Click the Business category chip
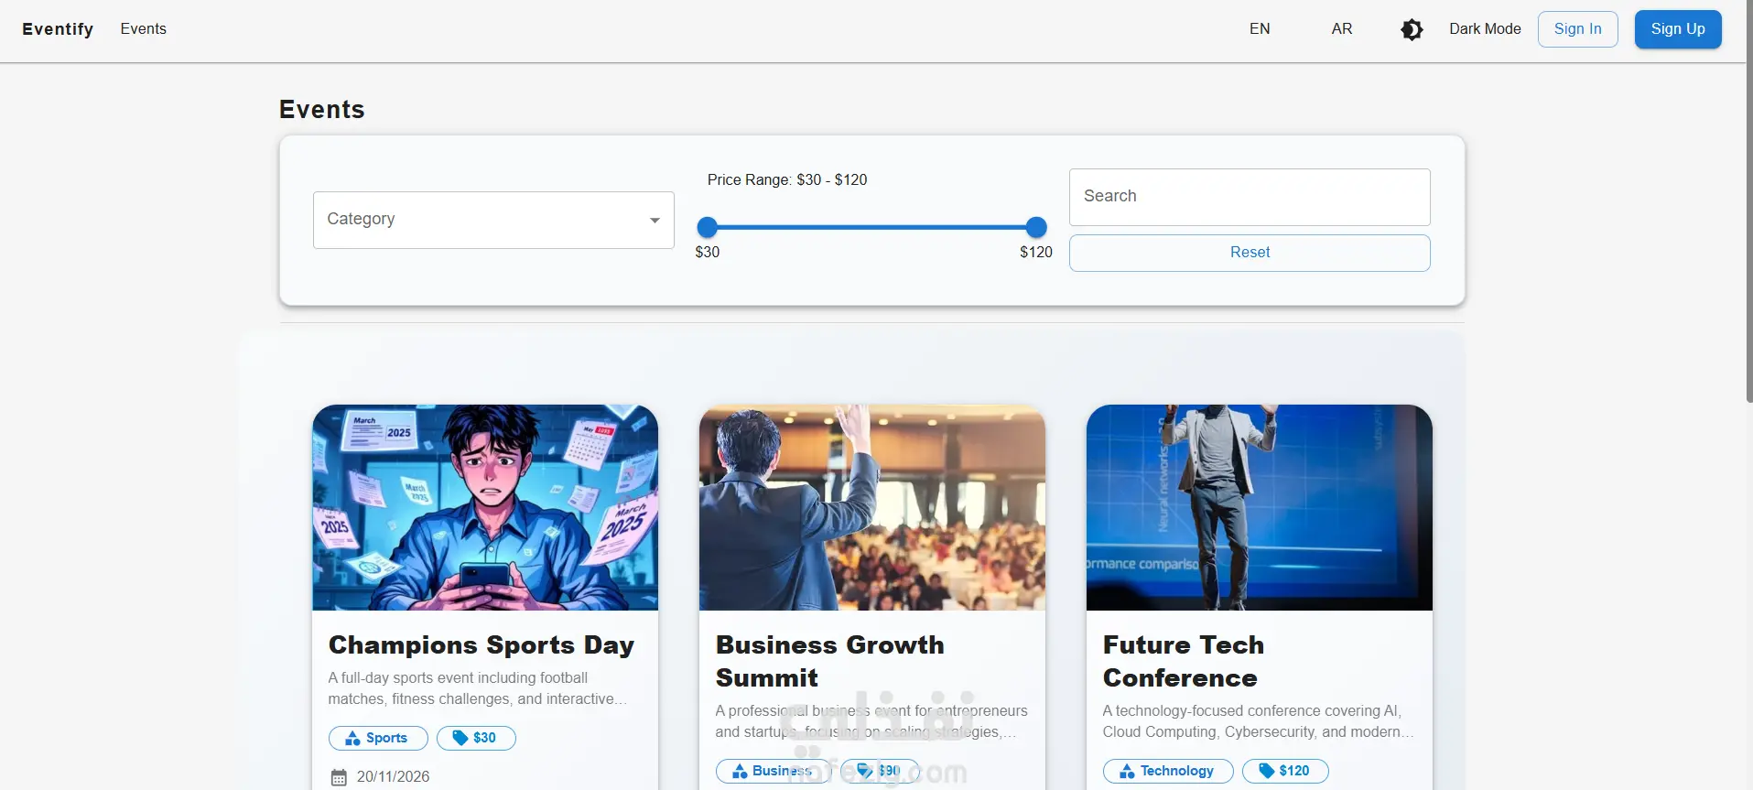Image resolution: width=1753 pixels, height=790 pixels. [x=774, y=771]
